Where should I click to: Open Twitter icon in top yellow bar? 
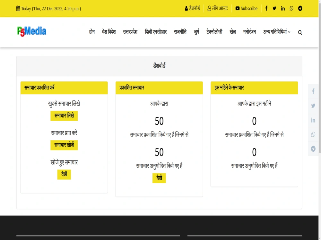[274, 8]
